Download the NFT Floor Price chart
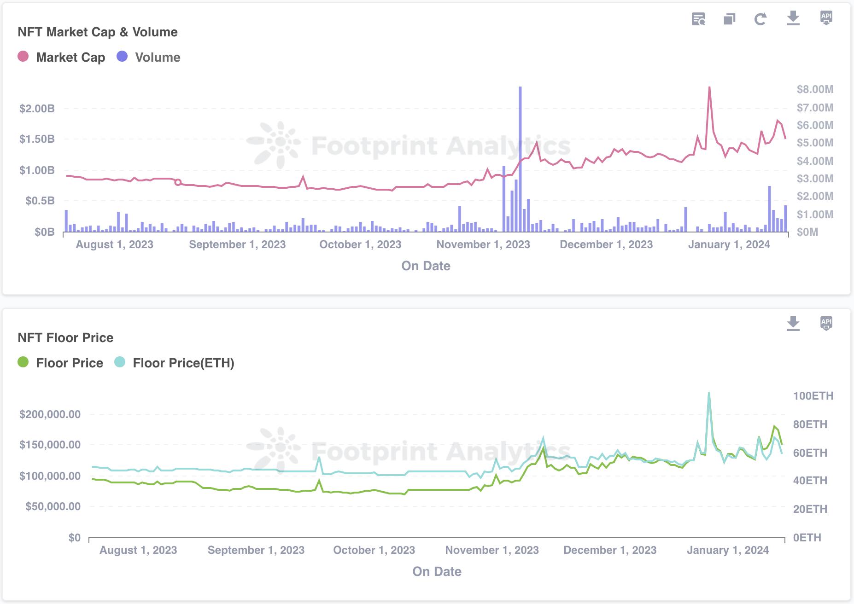The height and width of the screenshot is (604, 854). (x=793, y=324)
